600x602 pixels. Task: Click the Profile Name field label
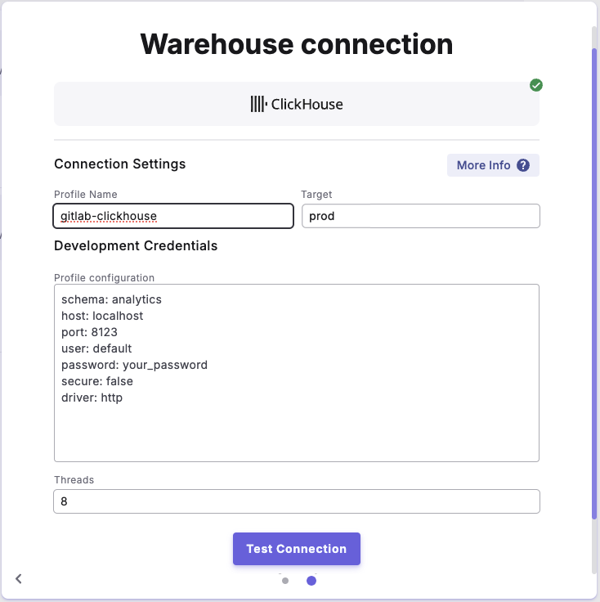point(86,195)
